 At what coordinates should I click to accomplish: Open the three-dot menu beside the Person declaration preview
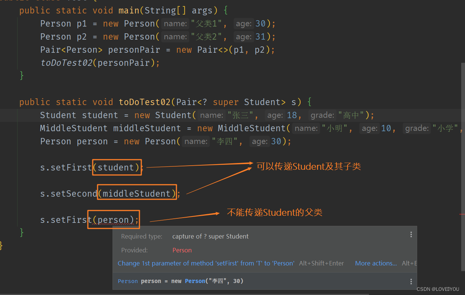coord(411,282)
